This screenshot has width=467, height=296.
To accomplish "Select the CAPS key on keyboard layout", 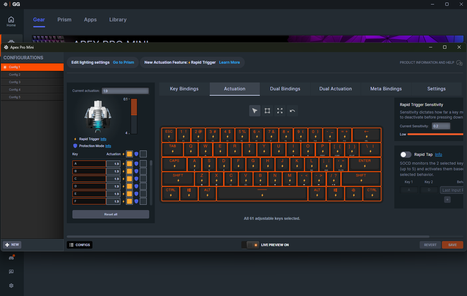I will tap(174, 164).
